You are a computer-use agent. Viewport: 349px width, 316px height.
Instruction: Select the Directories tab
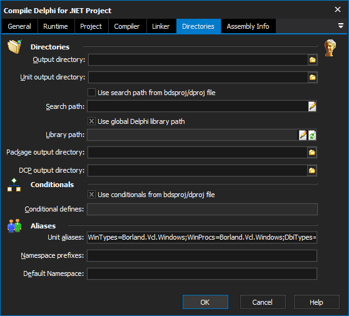pyautogui.click(x=198, y=26)
